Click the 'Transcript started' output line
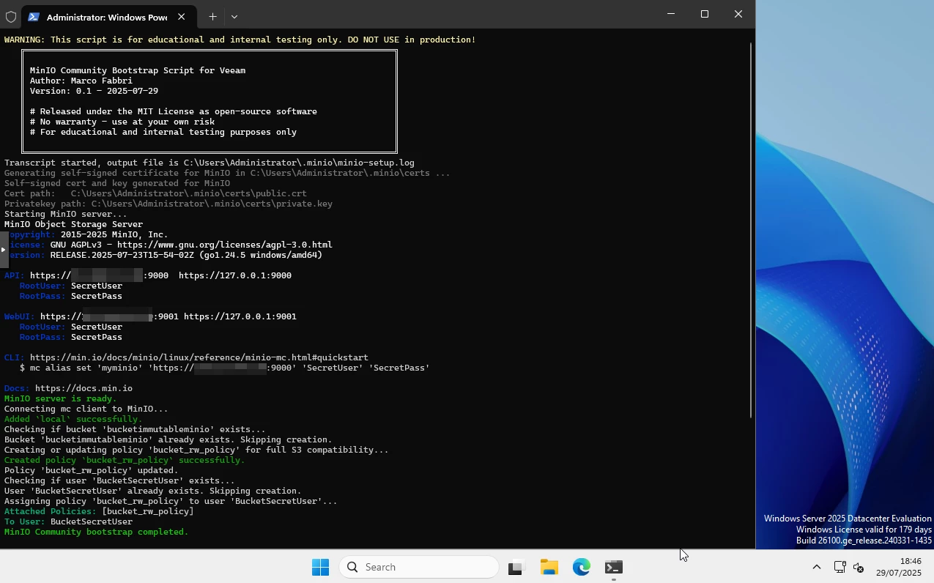Screen dimensions: 934x583 click(210, 163)
